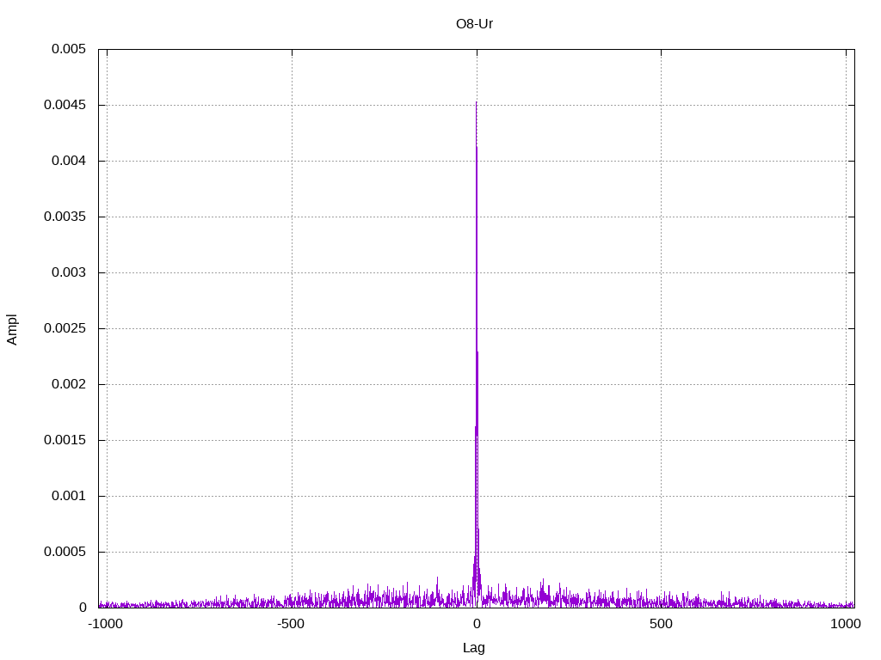Click the 0.0015 y-axis tick label
Screen dimensions: 881x660
click(x=65, y=440)
